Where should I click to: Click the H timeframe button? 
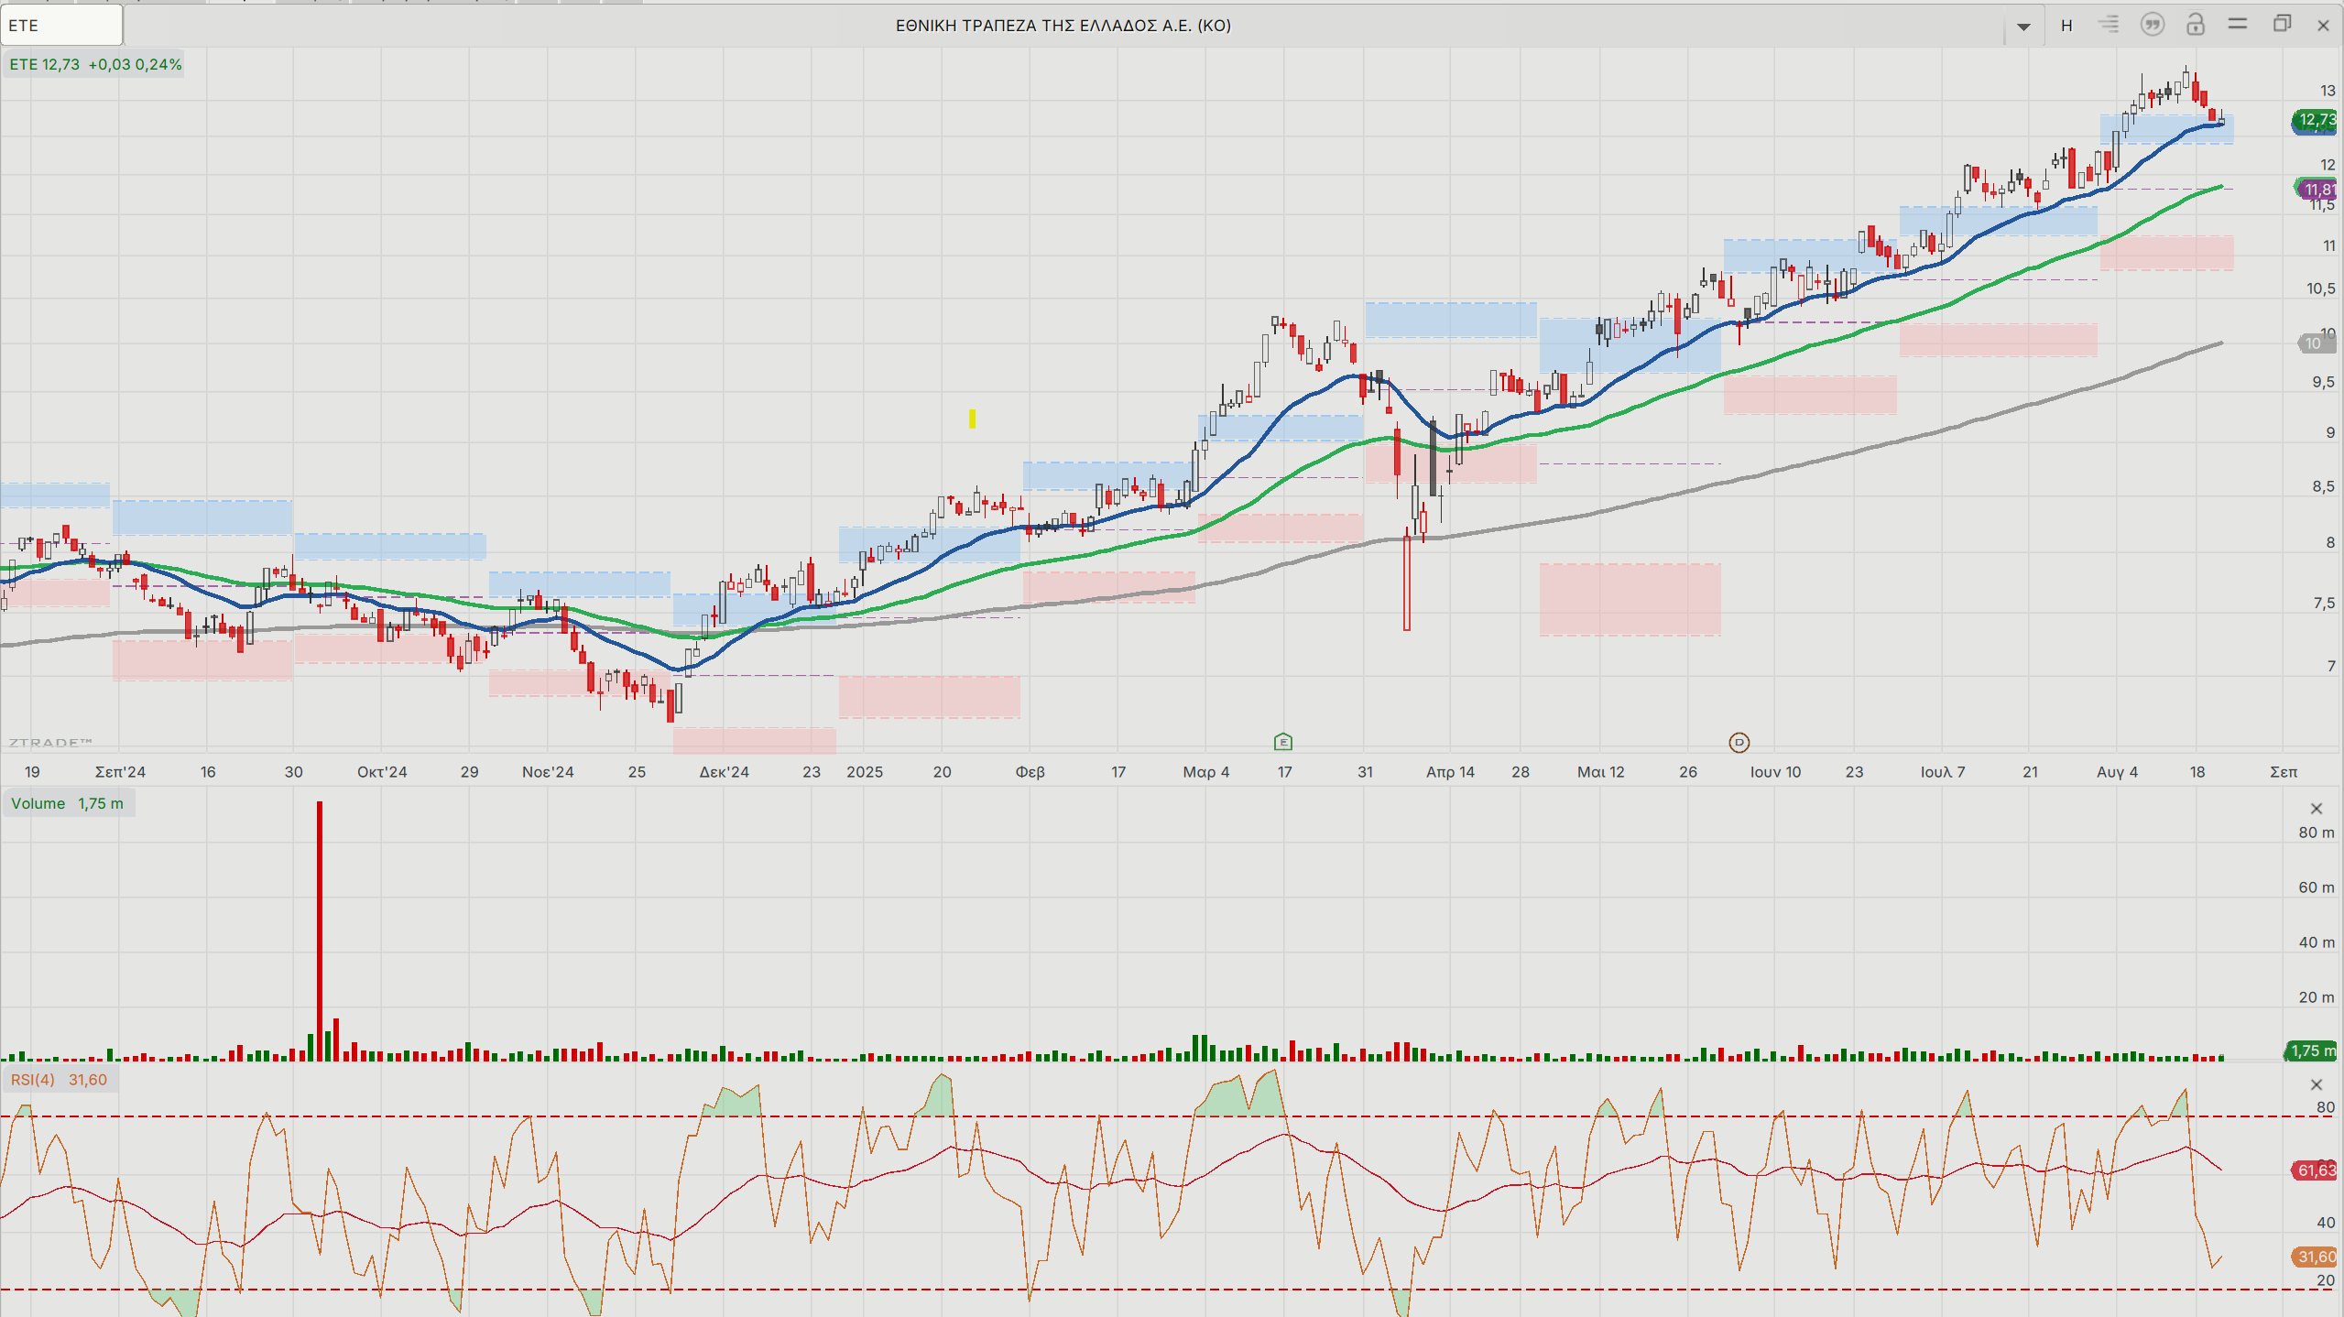tap(2066, 26)
